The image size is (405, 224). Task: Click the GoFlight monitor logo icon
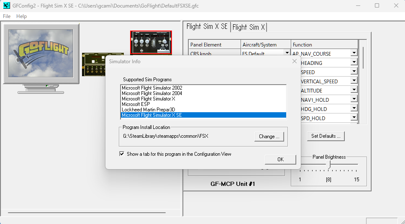pyautogui.click(x=41, y=54)
